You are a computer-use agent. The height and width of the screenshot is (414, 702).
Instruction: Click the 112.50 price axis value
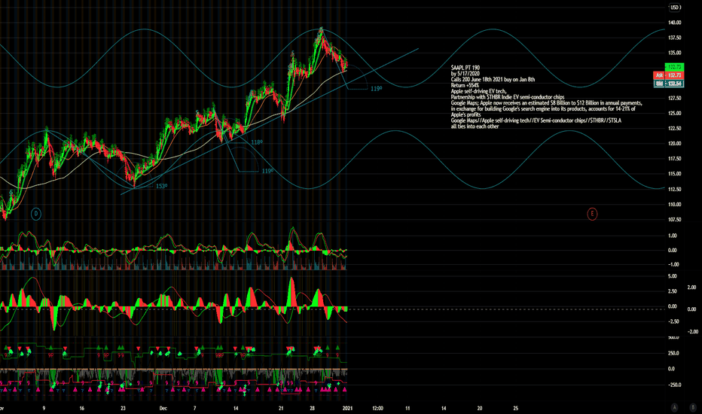[x=675, y=190]
